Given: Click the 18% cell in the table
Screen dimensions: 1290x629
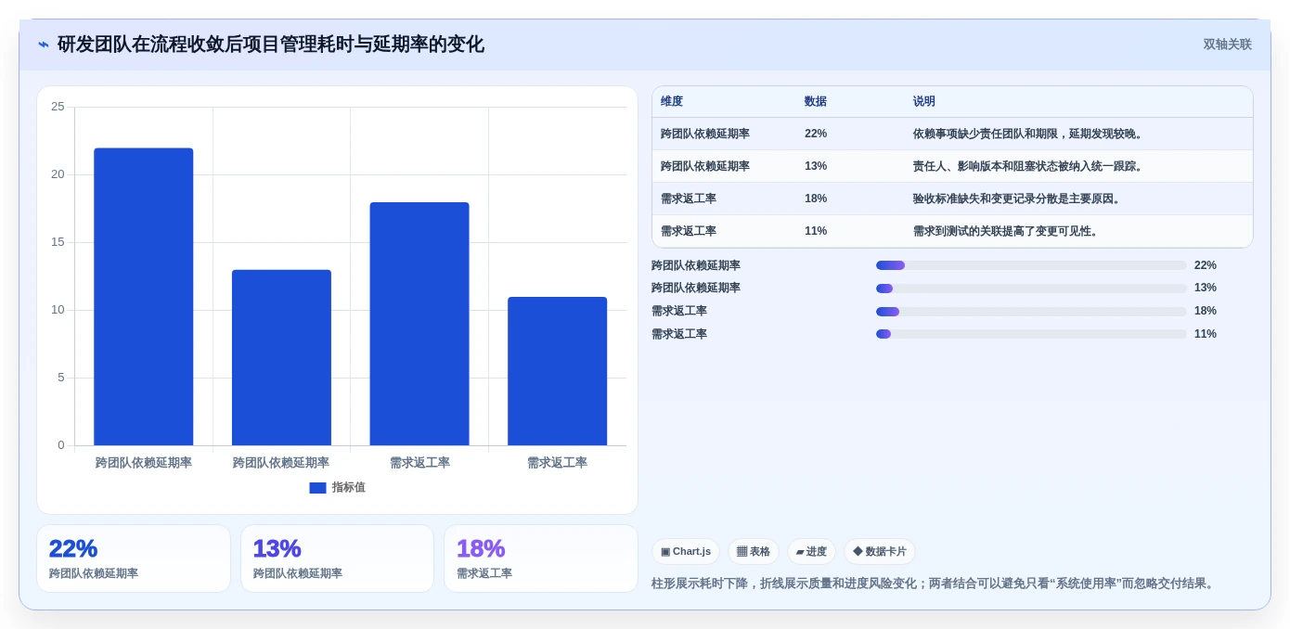Looking at the screenshot, I should [816, 199].
